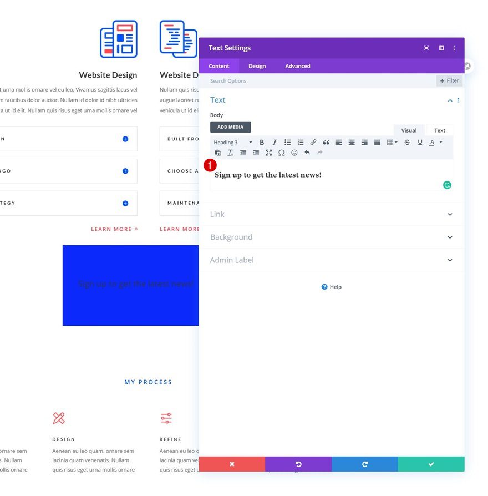Open the text color picker dropdown
Viewport: 488px width, 496px height.
coord(440,142)
